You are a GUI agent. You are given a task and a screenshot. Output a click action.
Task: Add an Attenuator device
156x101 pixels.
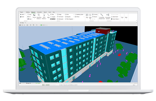[60, 19]
